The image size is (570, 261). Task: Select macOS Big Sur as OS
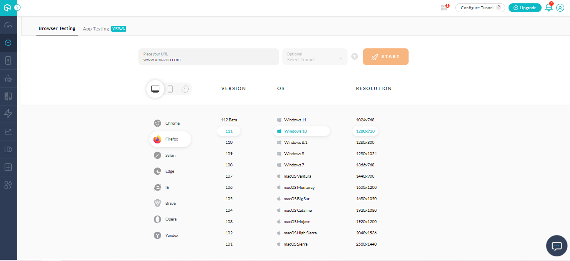293,199
